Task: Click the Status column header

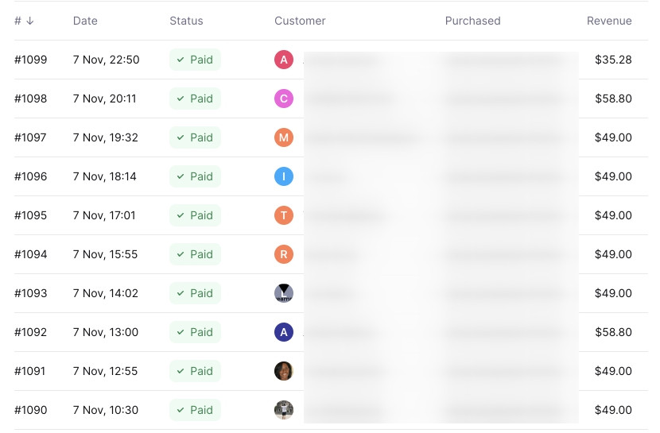Action: coord(186,21)
